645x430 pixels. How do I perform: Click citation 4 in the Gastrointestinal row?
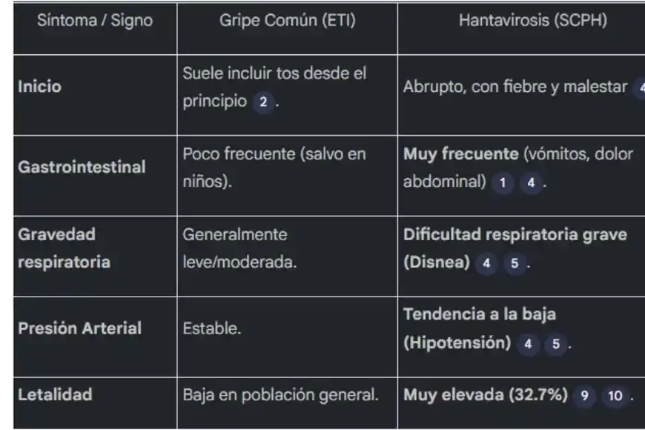click(x=530, y=182)
